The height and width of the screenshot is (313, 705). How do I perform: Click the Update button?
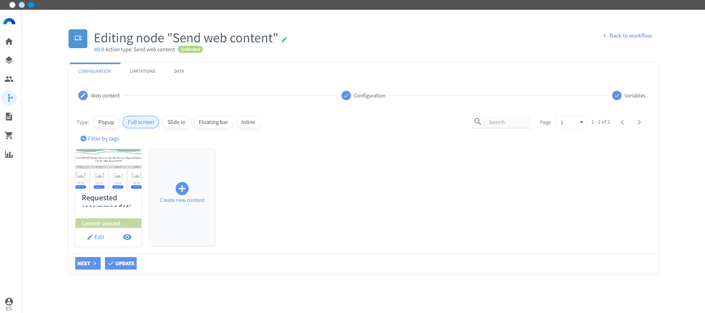click(x=121, y=263)
